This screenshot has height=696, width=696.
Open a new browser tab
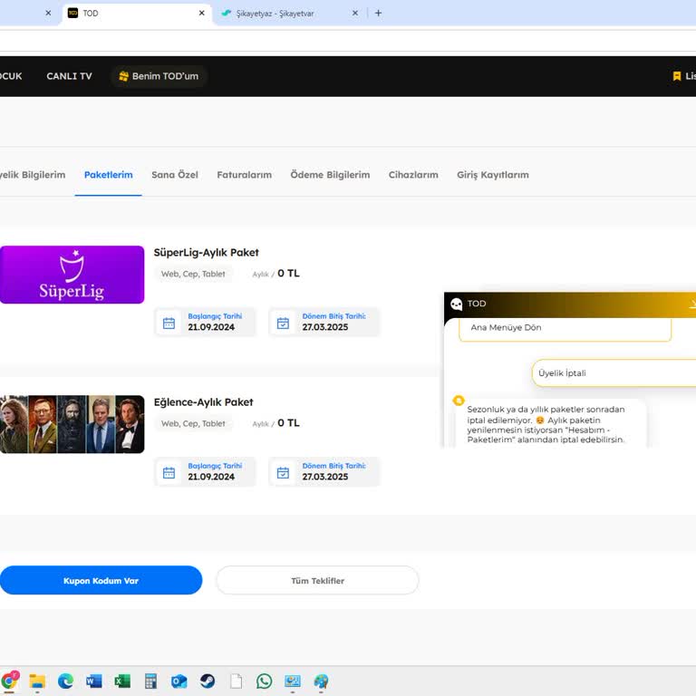(378, 13)
